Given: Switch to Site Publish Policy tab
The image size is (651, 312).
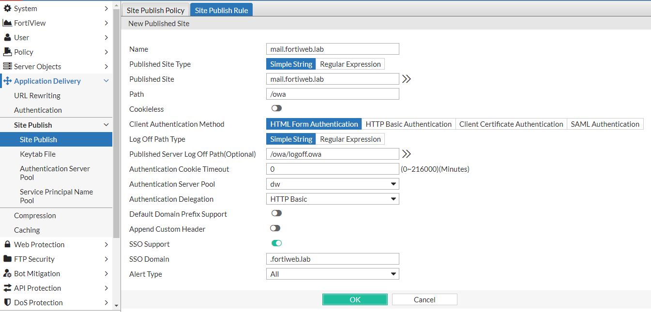Looking at the screenshot, I should click(155, 10).
